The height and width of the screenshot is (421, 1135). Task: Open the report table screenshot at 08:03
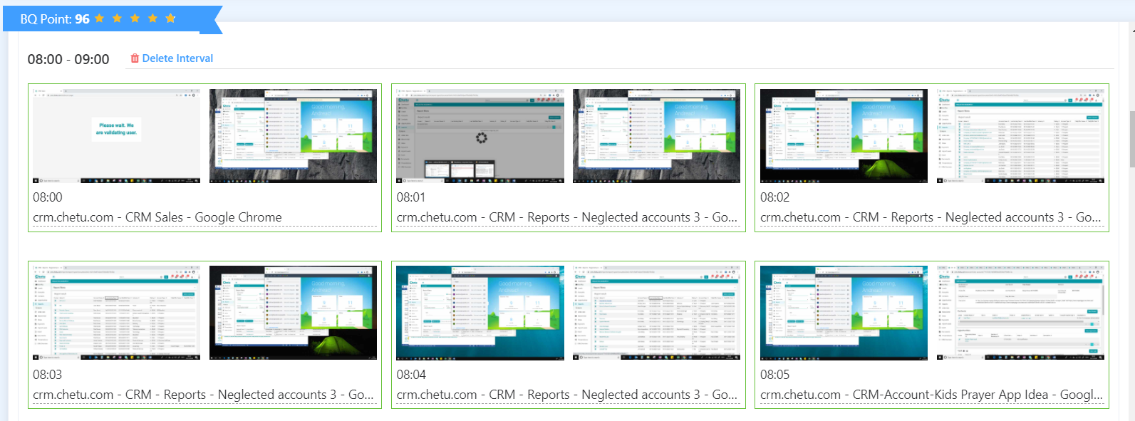pos(117,313)
